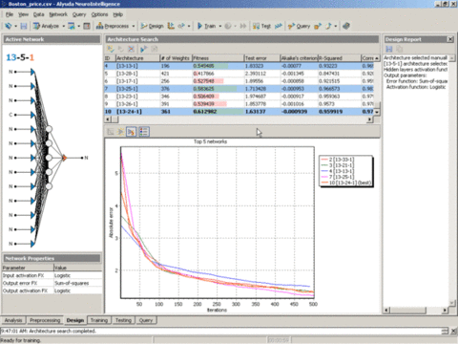Open the Query menu
Viewport: 458px width, 344px height.
(x=79, y=14)
